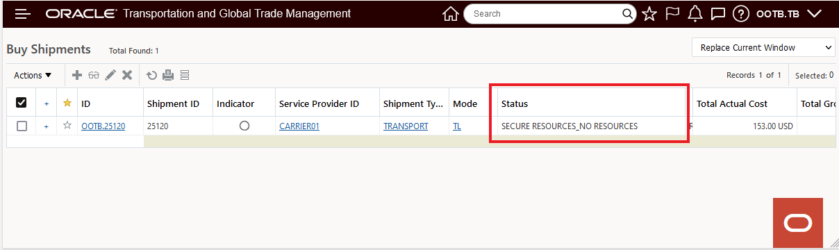
Task: Open the OOTB.25120 shipment link
Action: pos(103,126)
